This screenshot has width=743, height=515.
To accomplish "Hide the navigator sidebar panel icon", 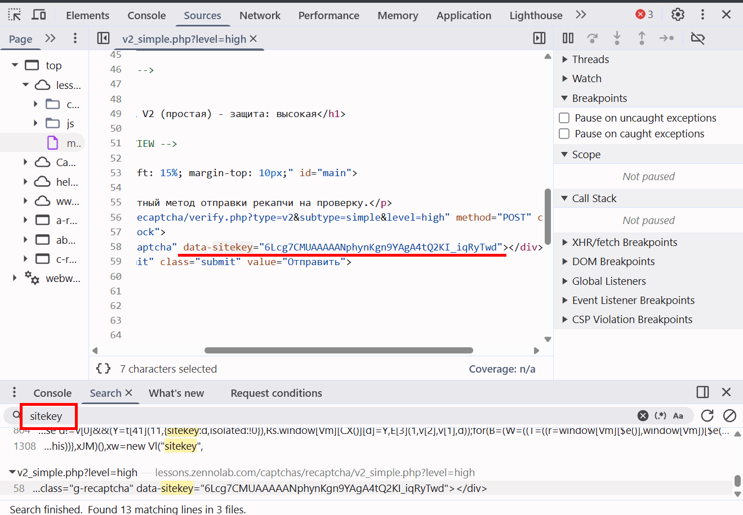I will (103, 38).
